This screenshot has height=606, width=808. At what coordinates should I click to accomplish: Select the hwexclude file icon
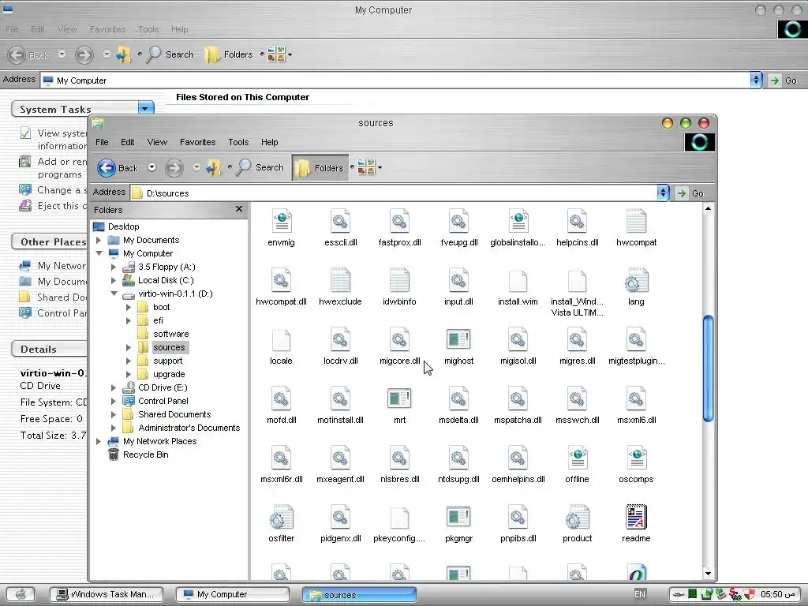pos(340,281)
